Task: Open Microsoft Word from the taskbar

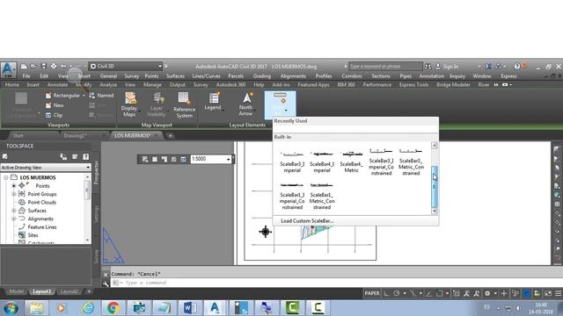Action: [190, 308]
